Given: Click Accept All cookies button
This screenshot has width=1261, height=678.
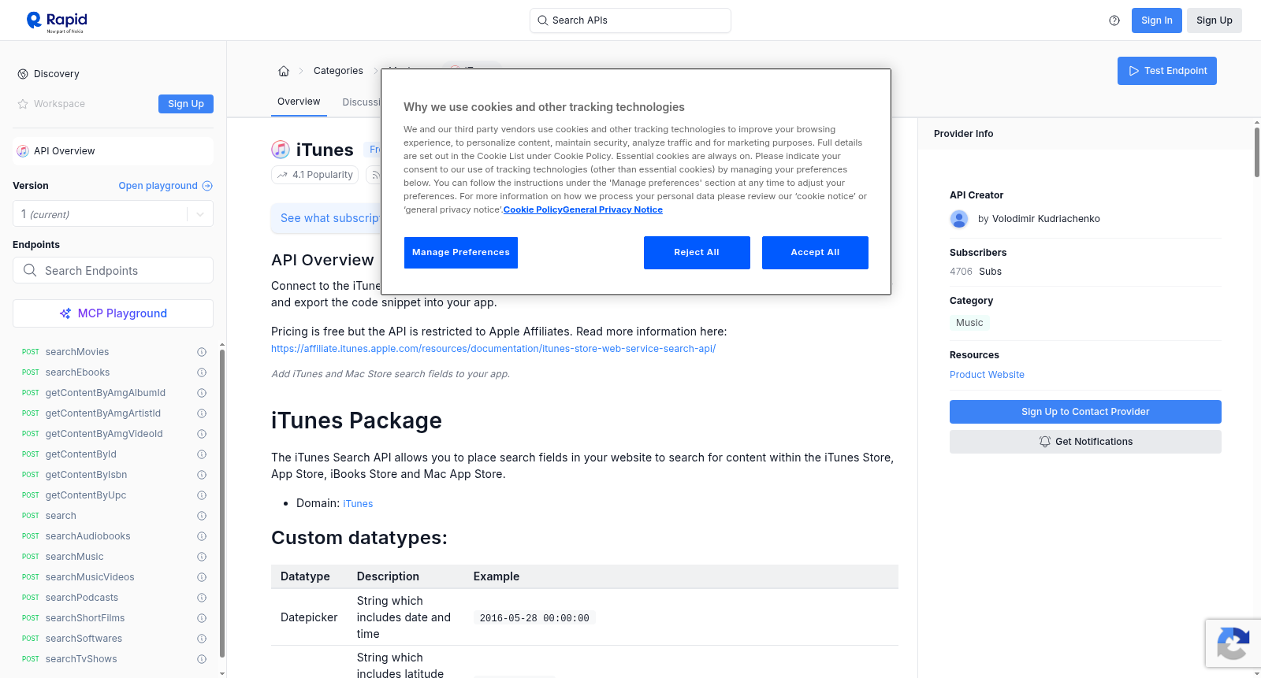Looking at the screenshot, I should pos(815,253).
